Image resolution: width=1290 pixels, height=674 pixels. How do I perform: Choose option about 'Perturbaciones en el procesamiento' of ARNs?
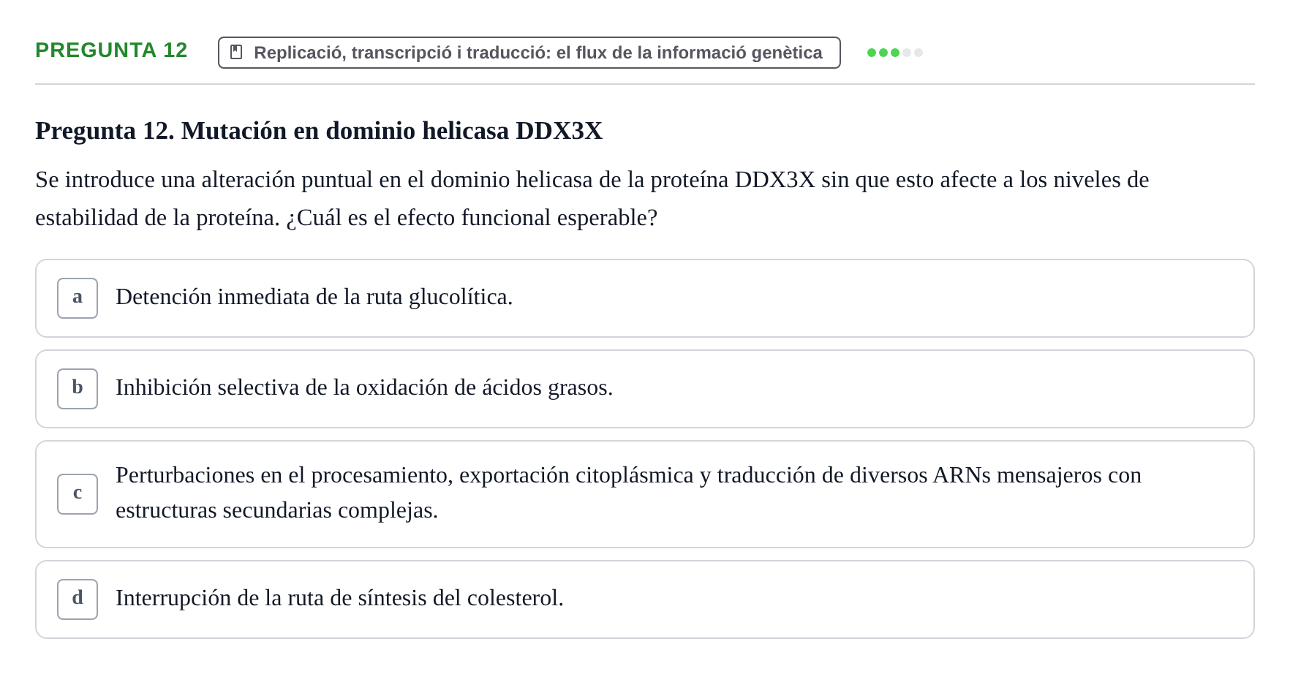click(x=645, y=494)
